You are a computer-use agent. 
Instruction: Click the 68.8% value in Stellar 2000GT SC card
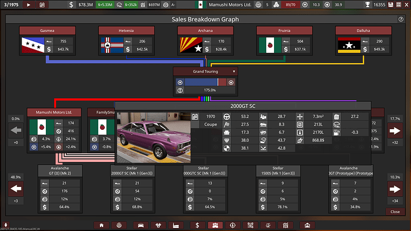137,207
